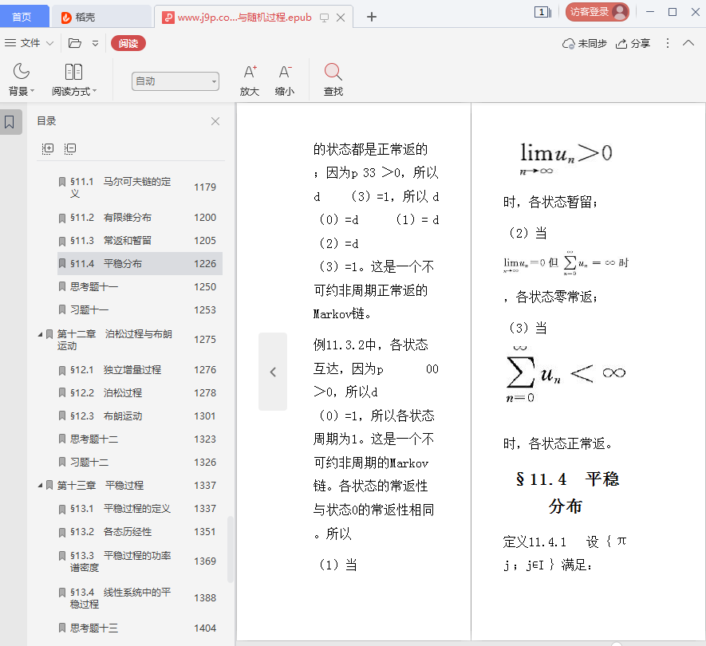This screenshot has height=646, width=706.
Task: Collapse all entries in table of contents
Action: pyautogui.click(x=70, y=148)
